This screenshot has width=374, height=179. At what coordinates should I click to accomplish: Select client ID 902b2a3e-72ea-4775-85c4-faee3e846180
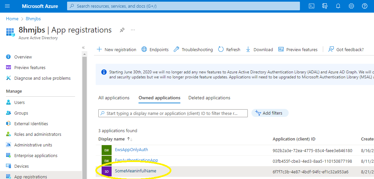point(312,151)
